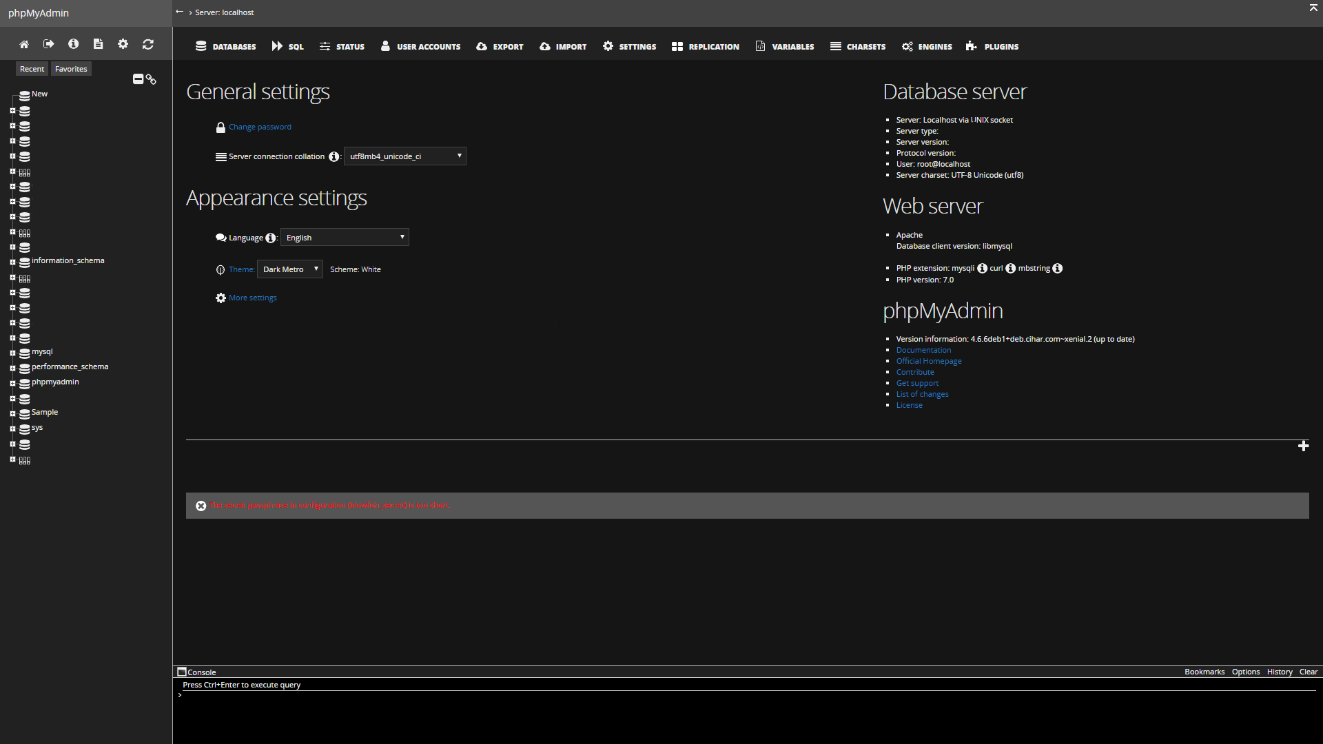
Task: Reload the navigation panel
Action: click(x=148, y=44)
